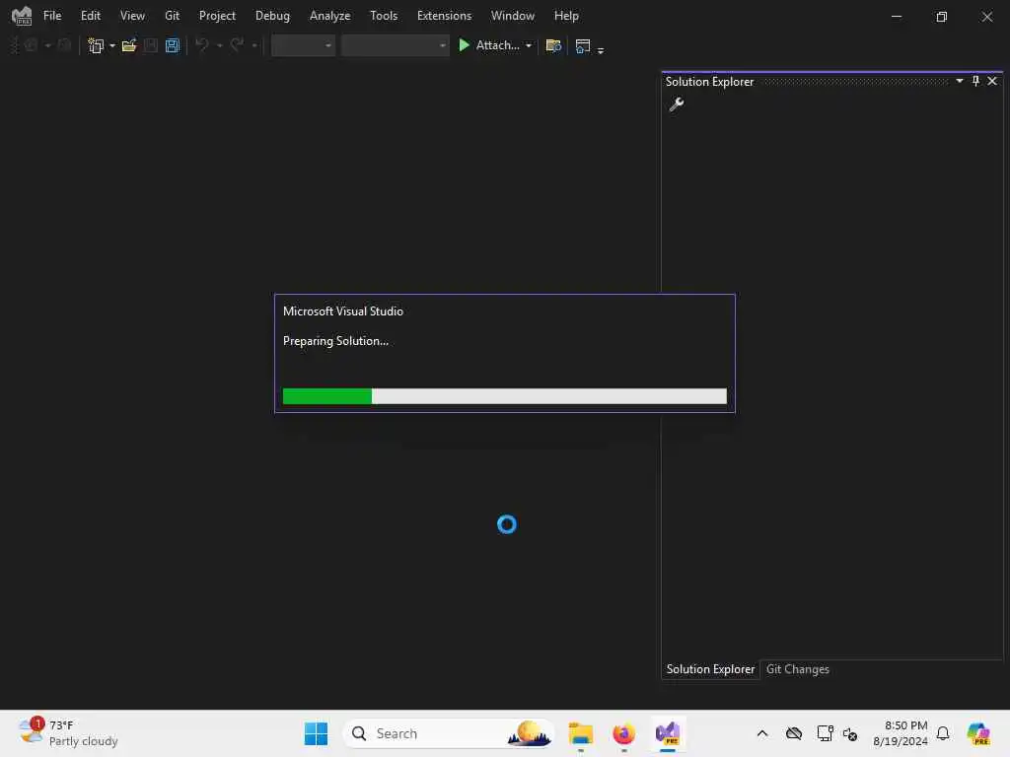
Task: Expand the New Project dropdown arrow
Action: pyautogui.click(x=112, y=45)
